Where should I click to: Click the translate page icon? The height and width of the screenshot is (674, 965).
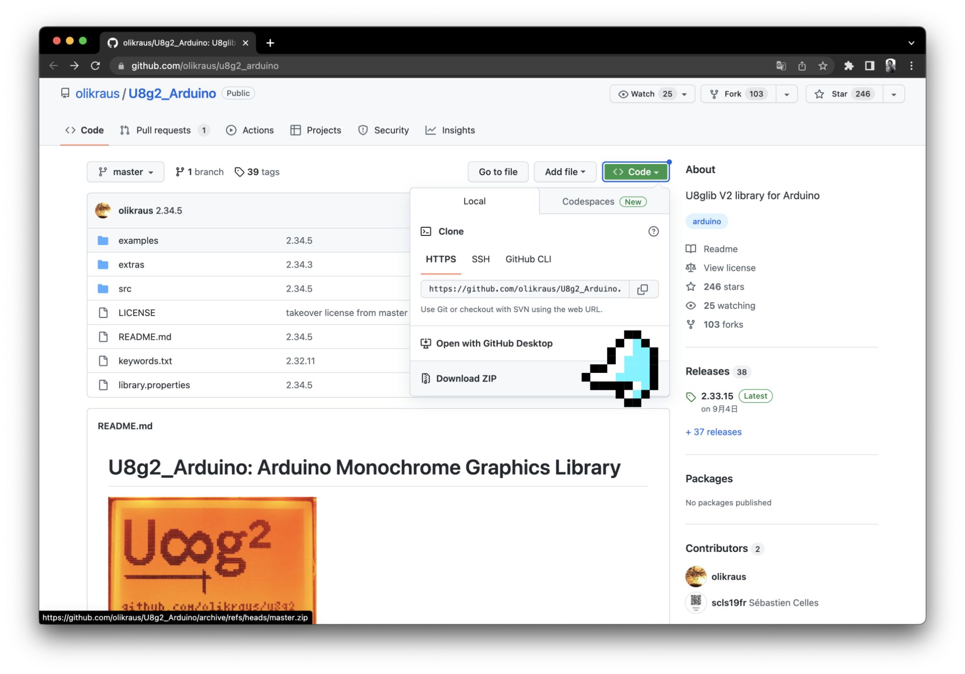coord(781,66)
